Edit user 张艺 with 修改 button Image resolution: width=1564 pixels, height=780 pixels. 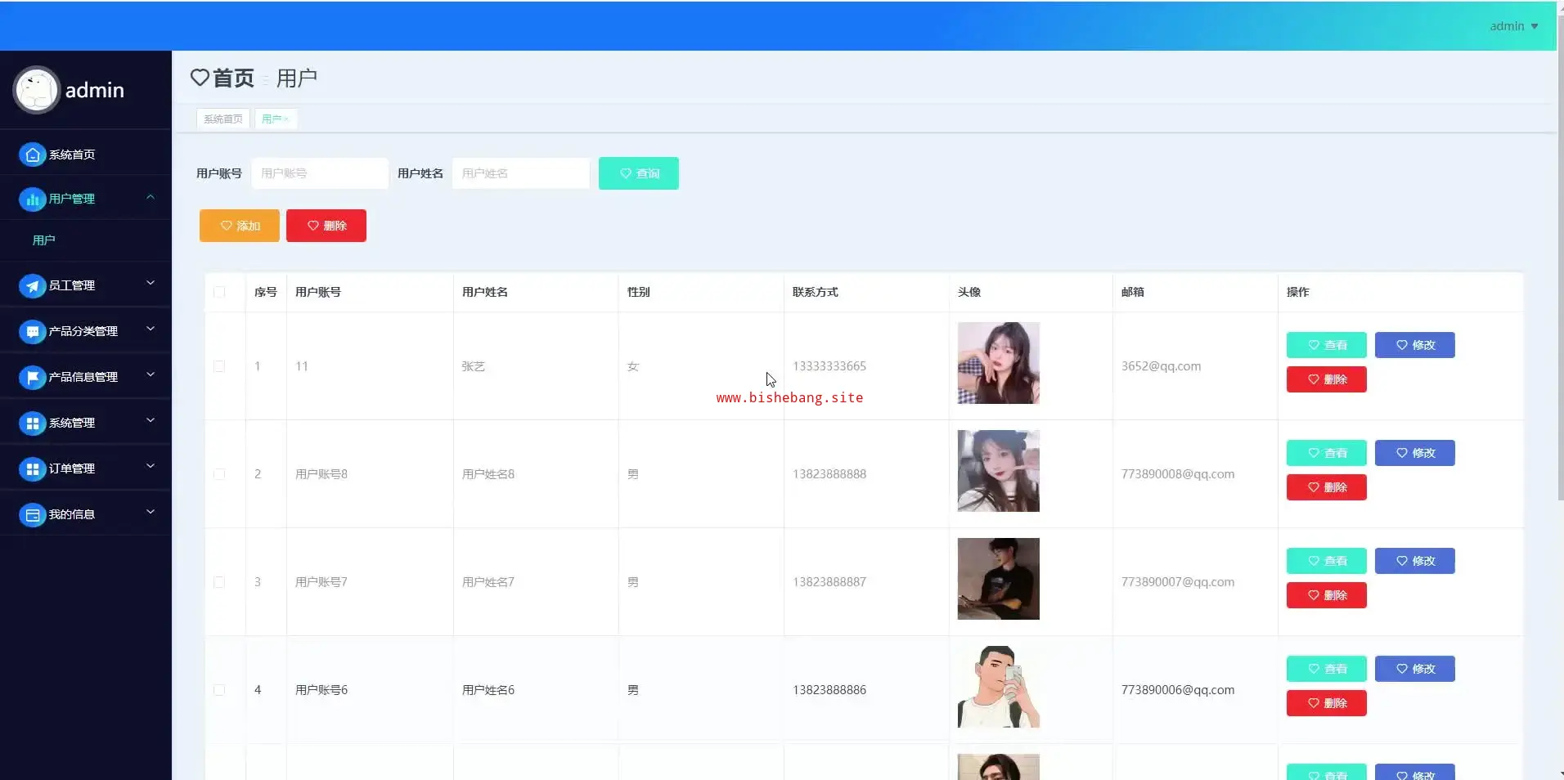click(x=1415, y=345)
